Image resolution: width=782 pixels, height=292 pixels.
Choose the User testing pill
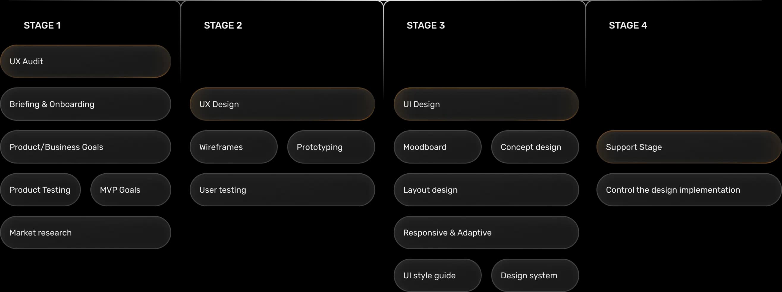(x=282, y=190)
